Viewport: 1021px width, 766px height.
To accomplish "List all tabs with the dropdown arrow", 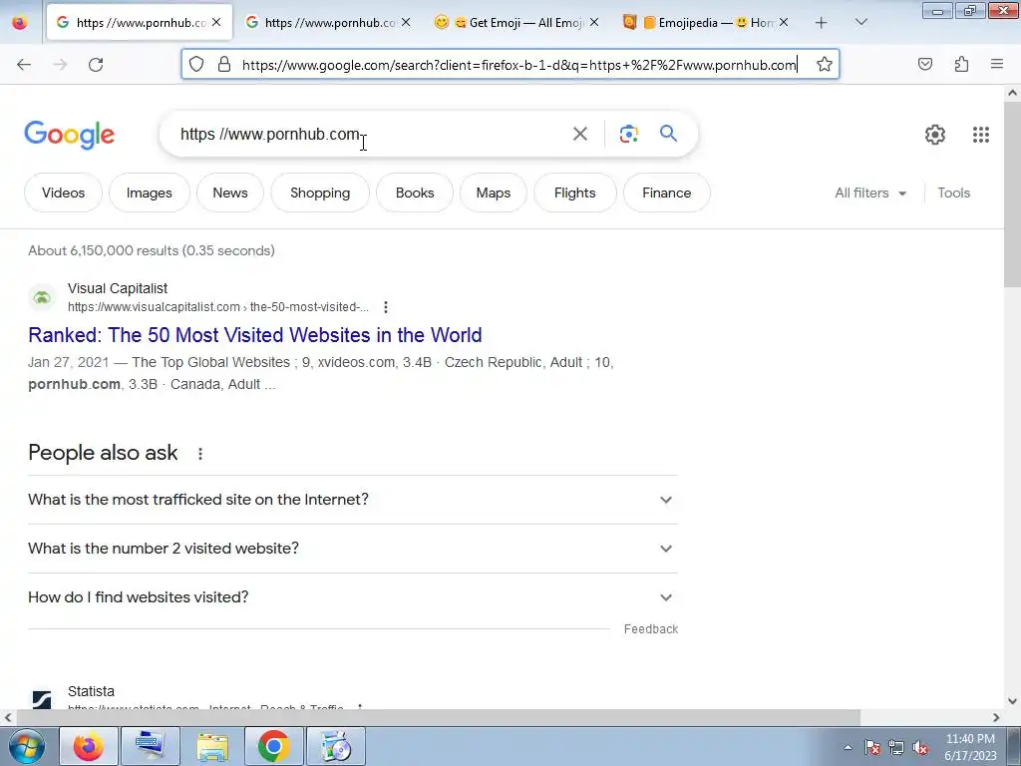I will click(860, 23).
